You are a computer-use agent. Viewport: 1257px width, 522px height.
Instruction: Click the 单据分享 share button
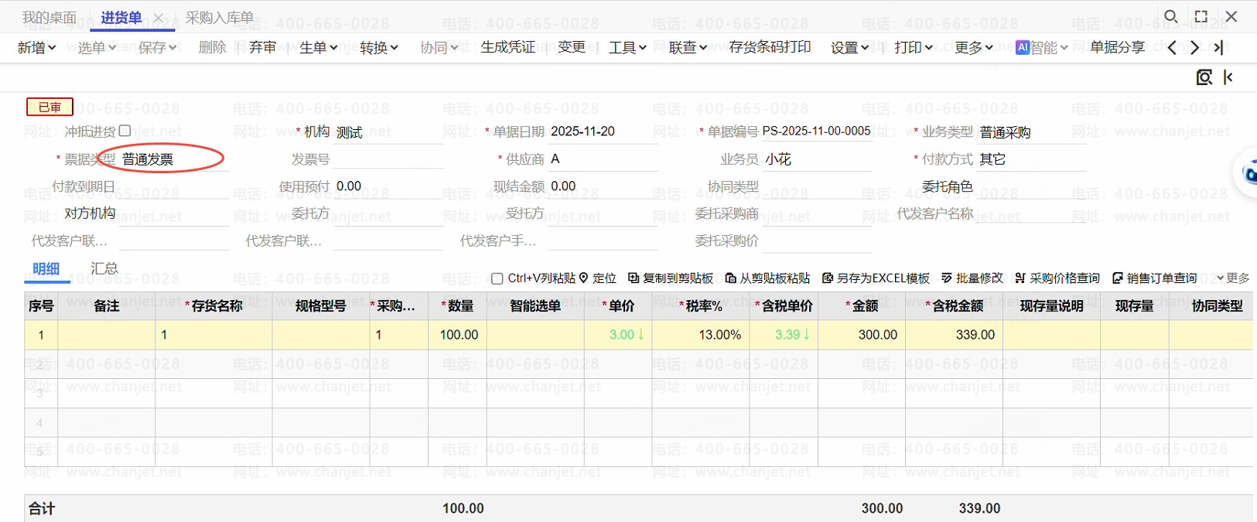pyautogui.click(x=1117, y=48)
